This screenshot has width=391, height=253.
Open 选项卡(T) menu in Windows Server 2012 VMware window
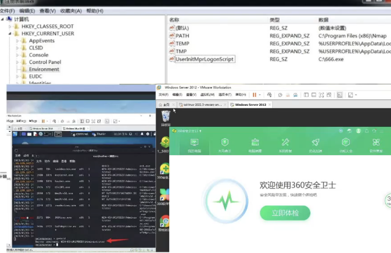[225, 95]
